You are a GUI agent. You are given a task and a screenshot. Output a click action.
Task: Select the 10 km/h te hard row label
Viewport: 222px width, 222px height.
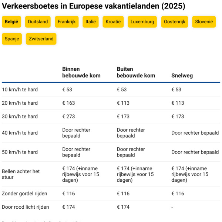(20, 90)
